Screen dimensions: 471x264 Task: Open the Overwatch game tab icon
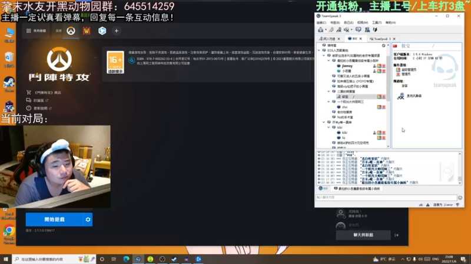[x=71, y=31]
